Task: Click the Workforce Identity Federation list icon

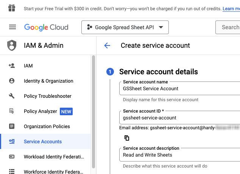Action: (x=12, y=171)
